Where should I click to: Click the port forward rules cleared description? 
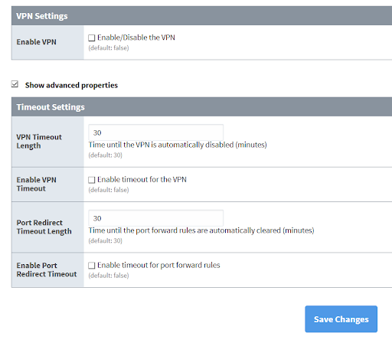coord(201,230)
